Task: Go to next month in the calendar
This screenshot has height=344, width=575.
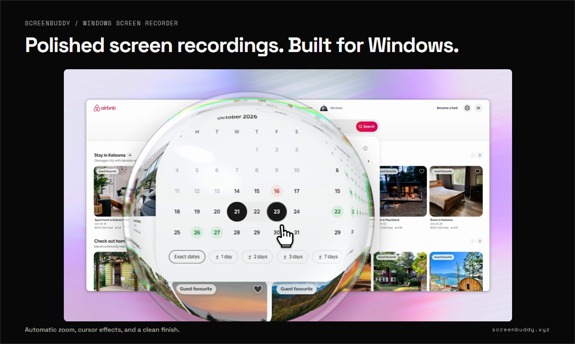Action: click(x=368, y=161)
